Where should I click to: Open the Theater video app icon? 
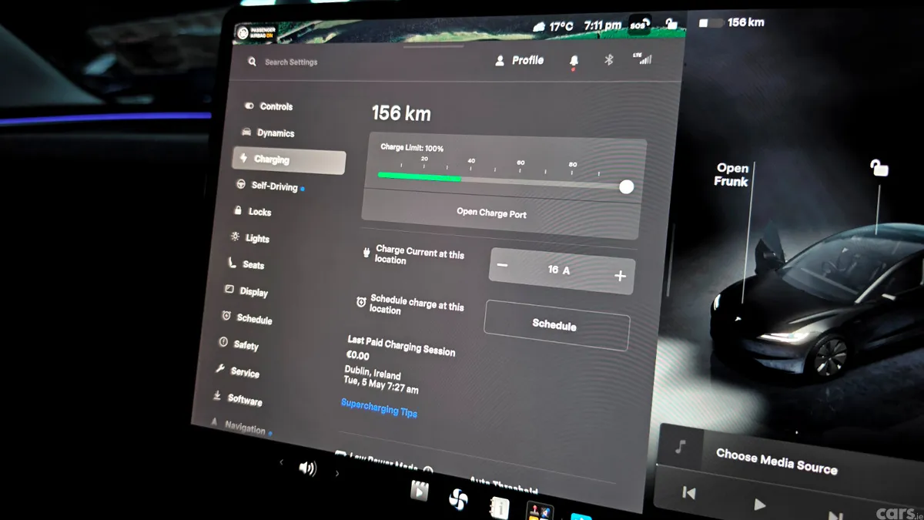pyautogui.click(x=419, y=490)
